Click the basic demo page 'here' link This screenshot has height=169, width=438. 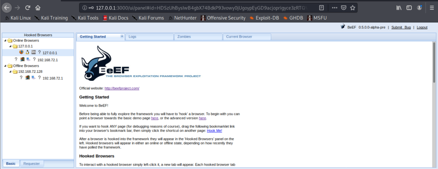point(154,118)
